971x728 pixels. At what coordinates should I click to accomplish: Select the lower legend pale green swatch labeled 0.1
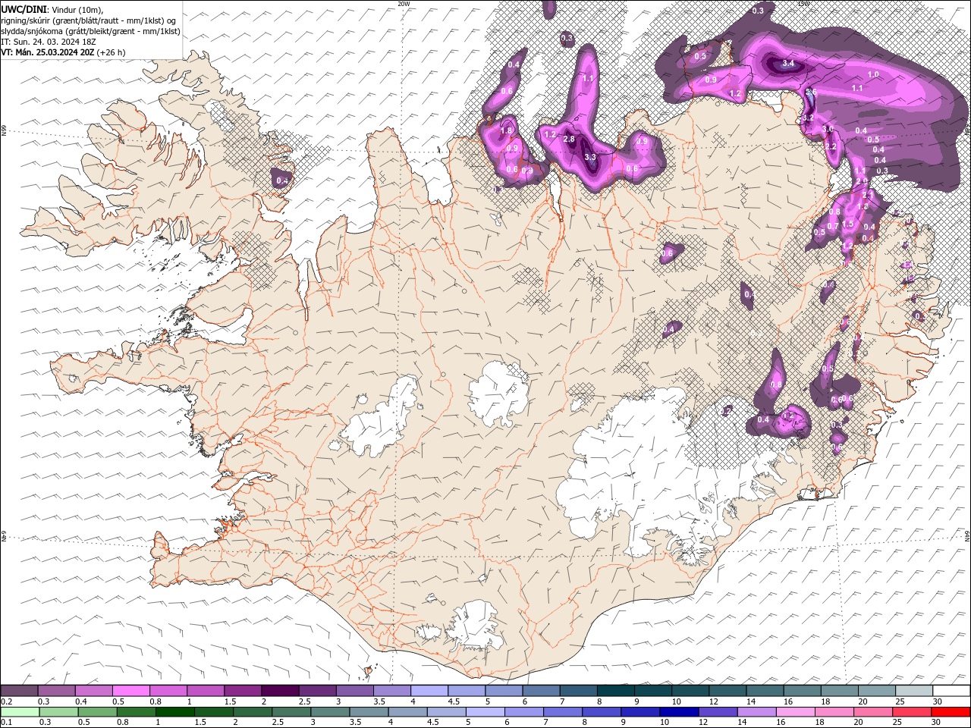20,712
